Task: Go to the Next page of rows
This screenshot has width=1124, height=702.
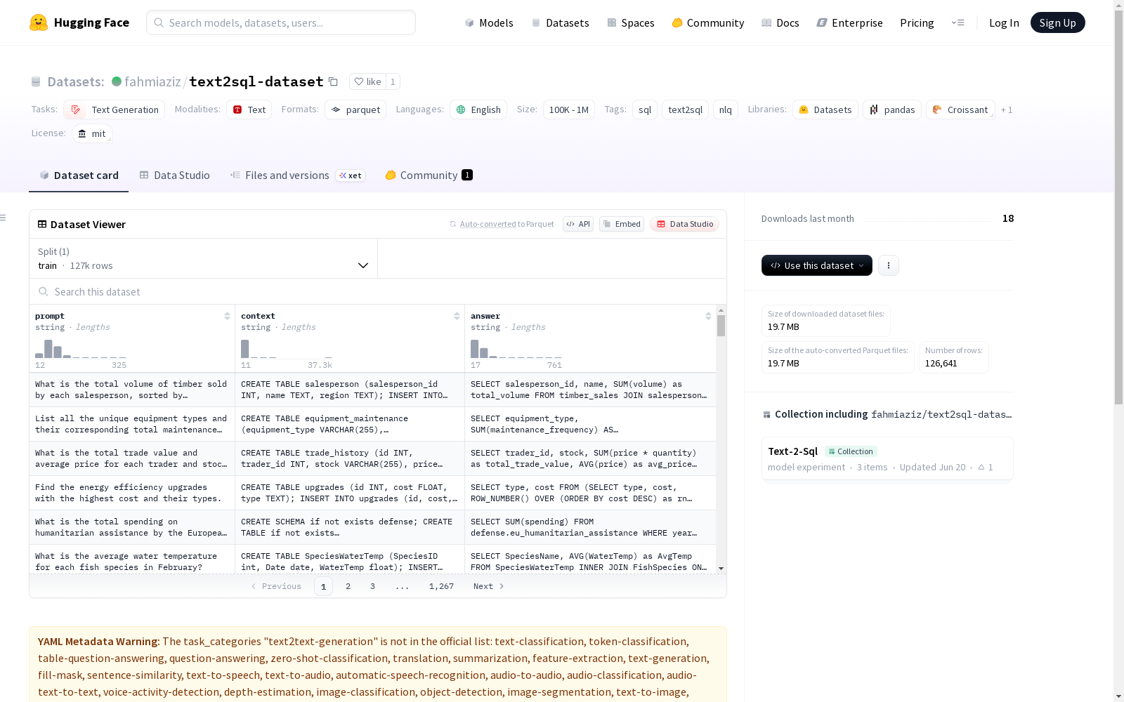Action: [489, 586]
